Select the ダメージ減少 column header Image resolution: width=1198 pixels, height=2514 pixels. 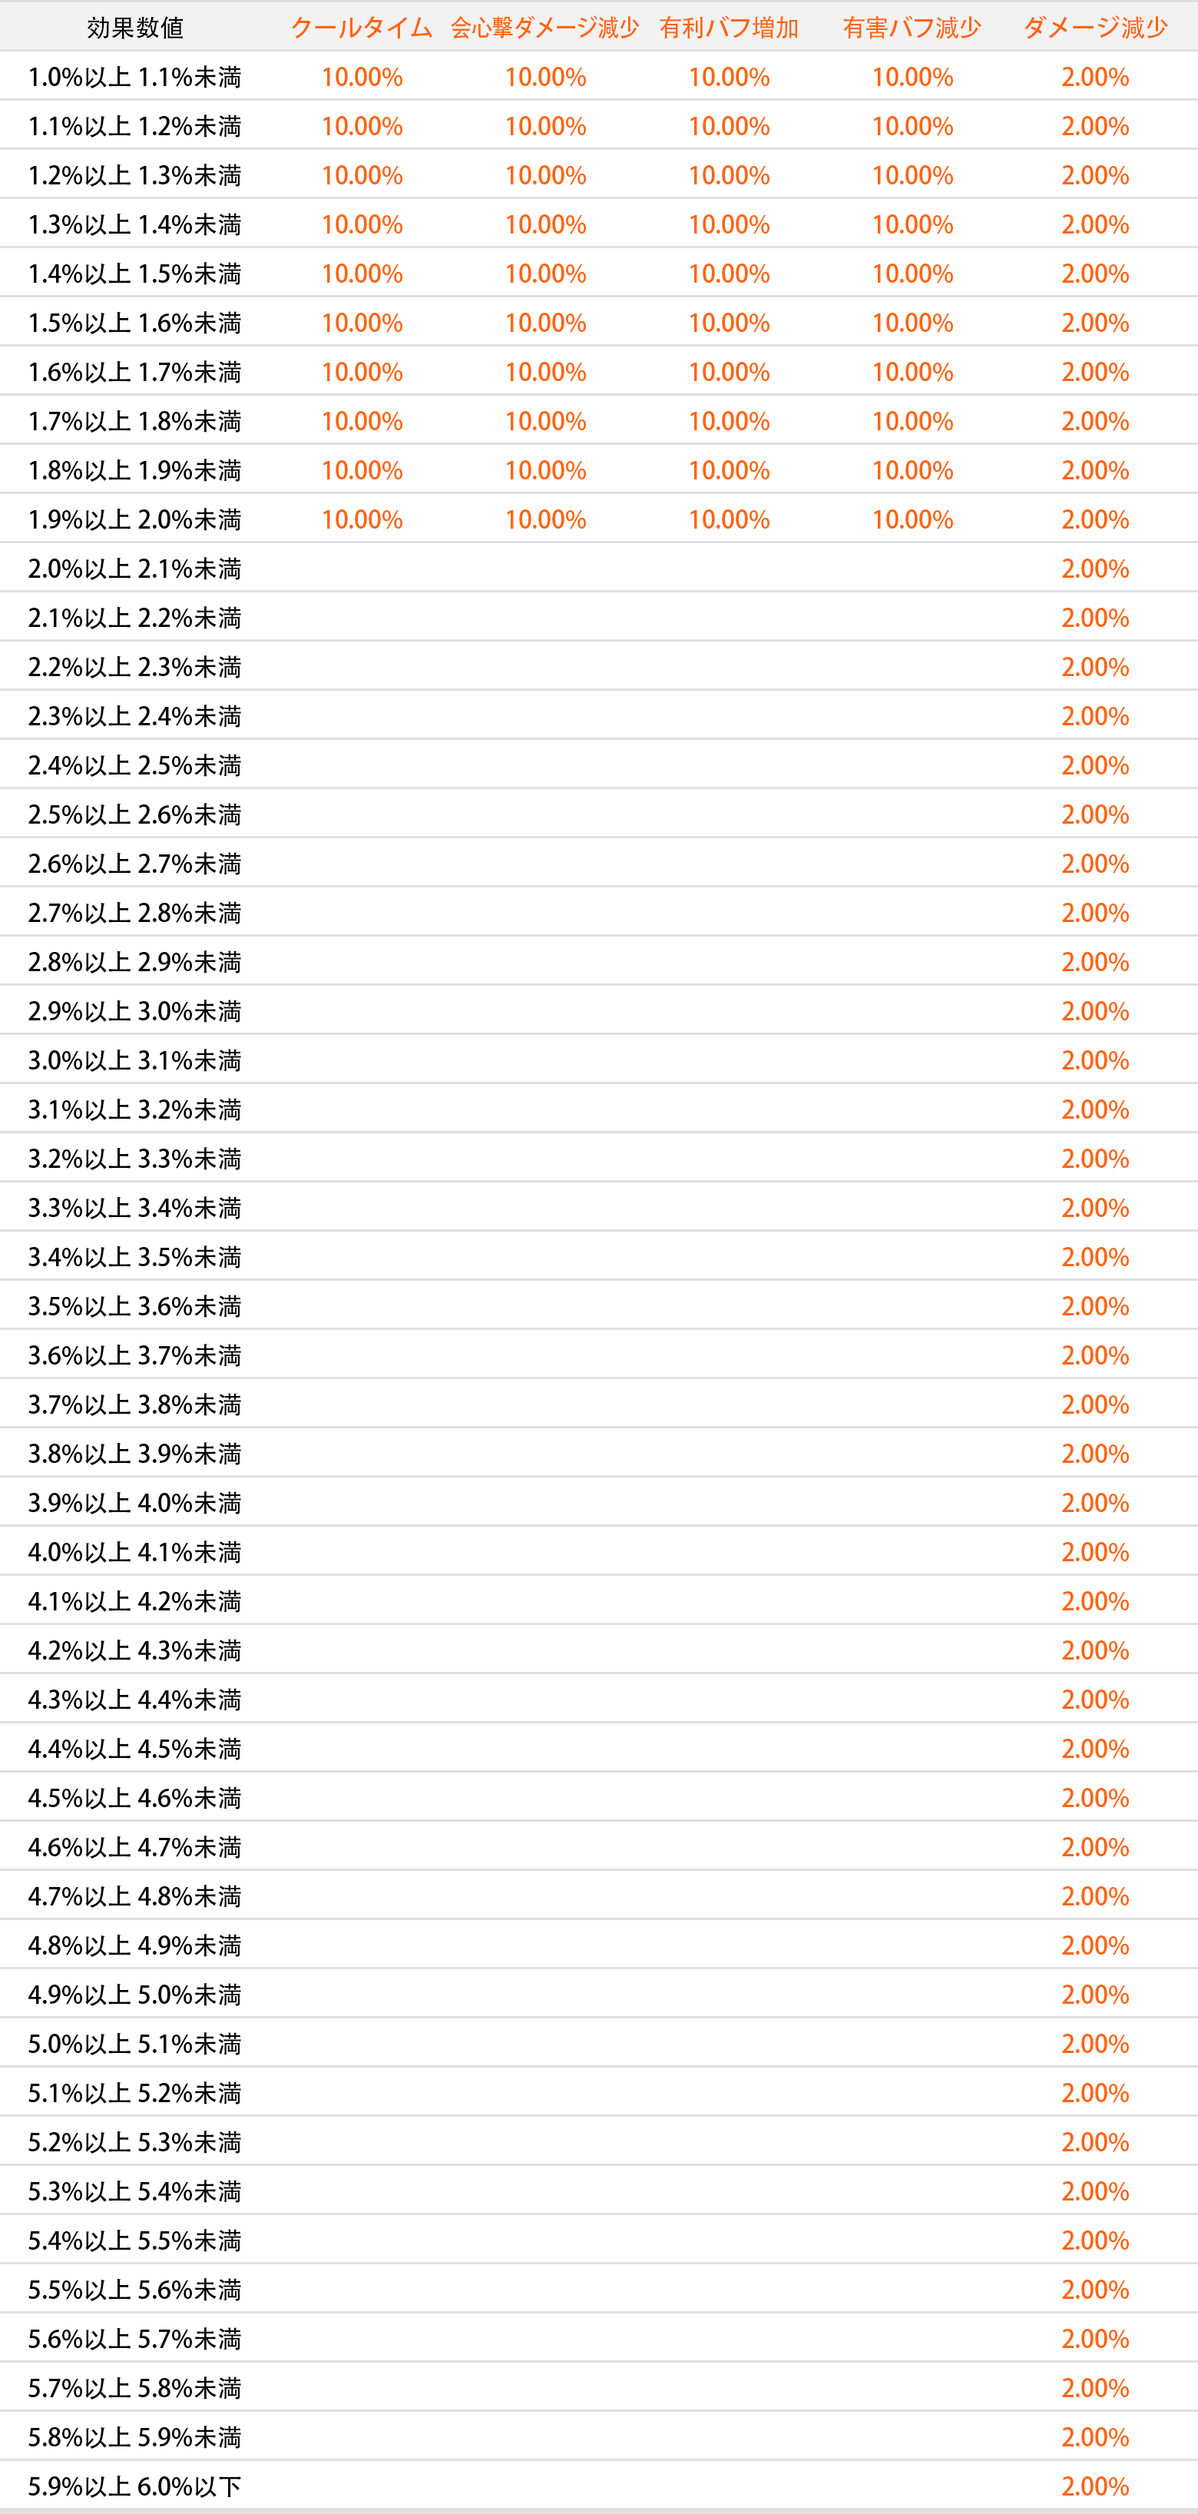[1096, 28]
